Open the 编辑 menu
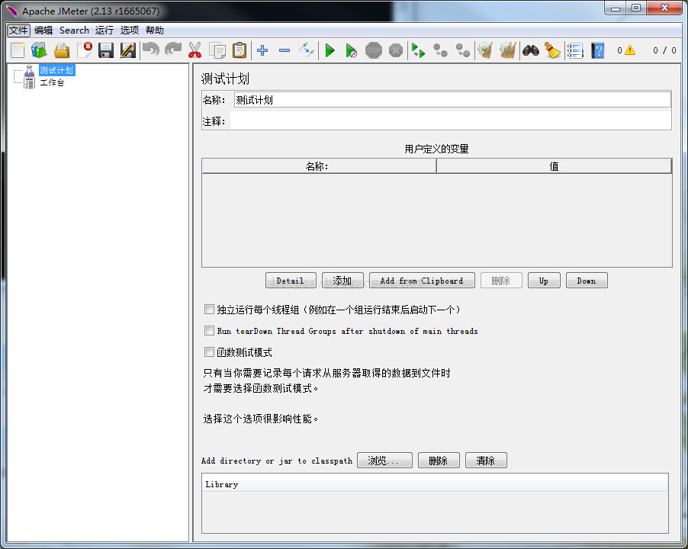 pyautogui.click(x=43, y=30)
